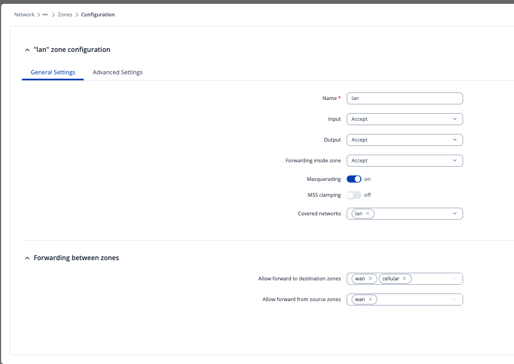This screenshot has height=364, width=514.
Task: Go to Zones in the breadcrumb
Action: point(65,15)
